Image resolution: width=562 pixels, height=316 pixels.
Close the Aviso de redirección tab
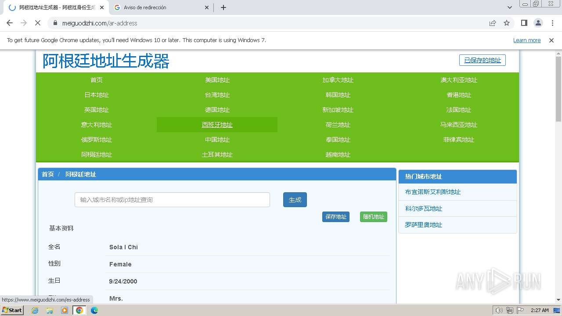tap(207, 7)
